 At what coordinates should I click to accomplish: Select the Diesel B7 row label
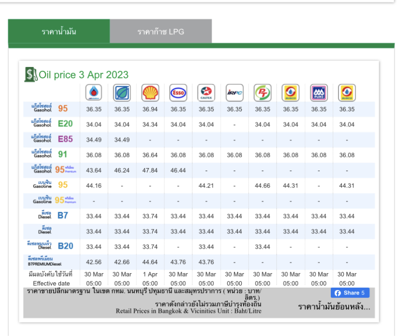pyautogui.click(x=53, y=215)
